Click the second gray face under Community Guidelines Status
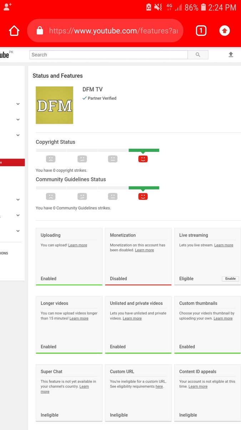This screenshot has height=430, width=241. coord(82,196)
